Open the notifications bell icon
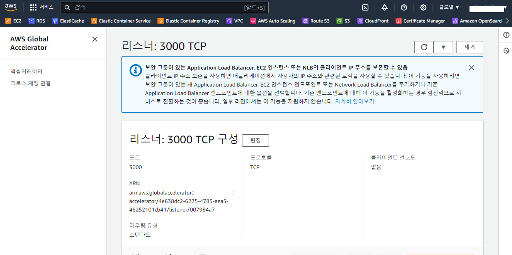Viewport: 512px width, 255px height. [385, 7]
